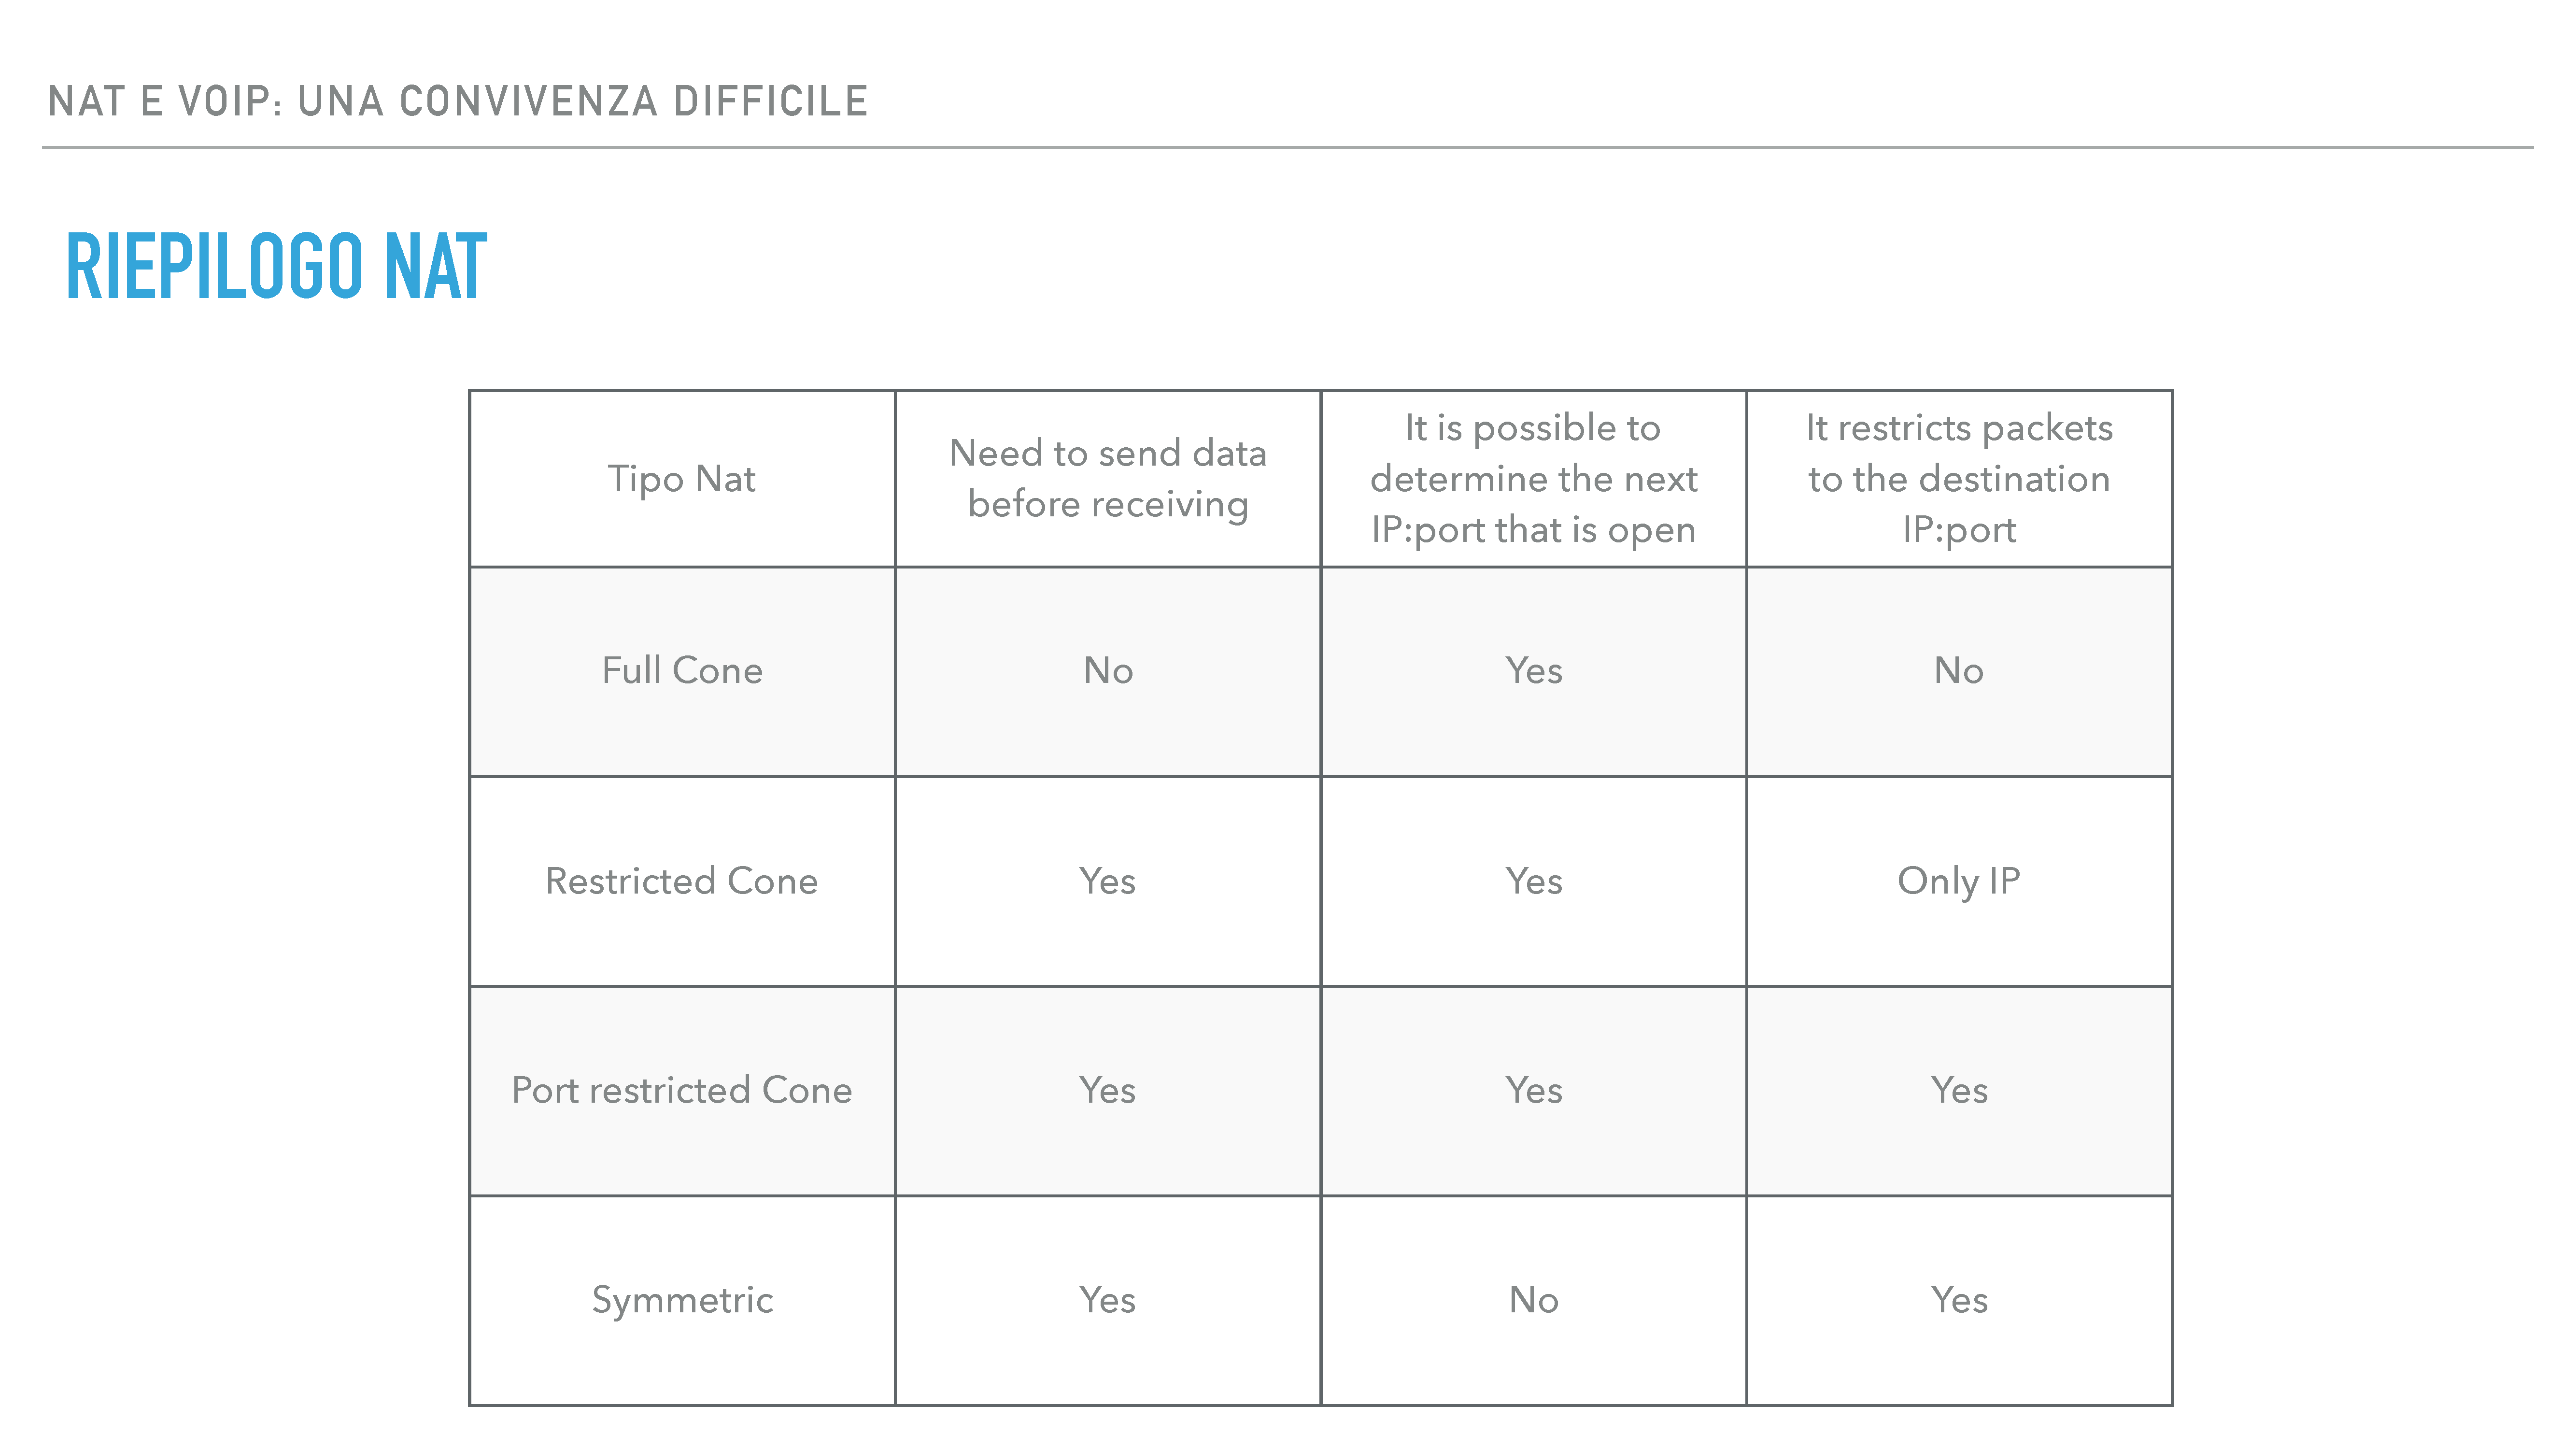
Task: Select the 'It restricts packets' header cell
Action: (1959, 479)
